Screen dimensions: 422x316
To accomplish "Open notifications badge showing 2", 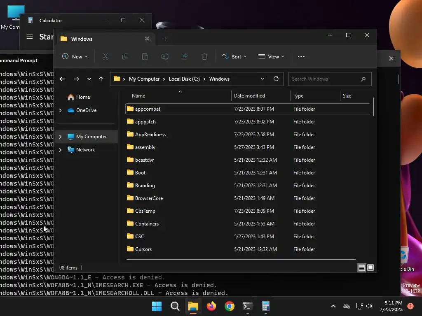I will tap(410, 306).
